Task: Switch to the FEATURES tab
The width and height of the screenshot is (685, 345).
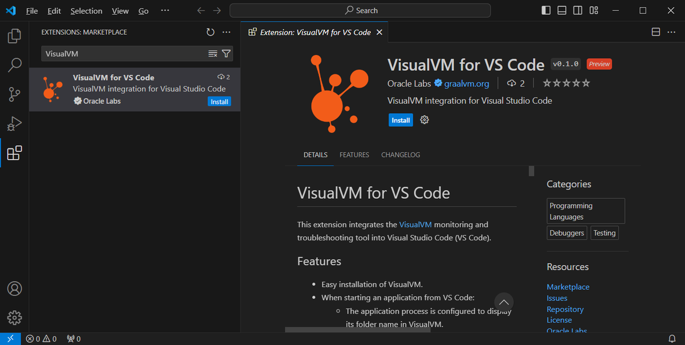Action: [x=354, y=155]
